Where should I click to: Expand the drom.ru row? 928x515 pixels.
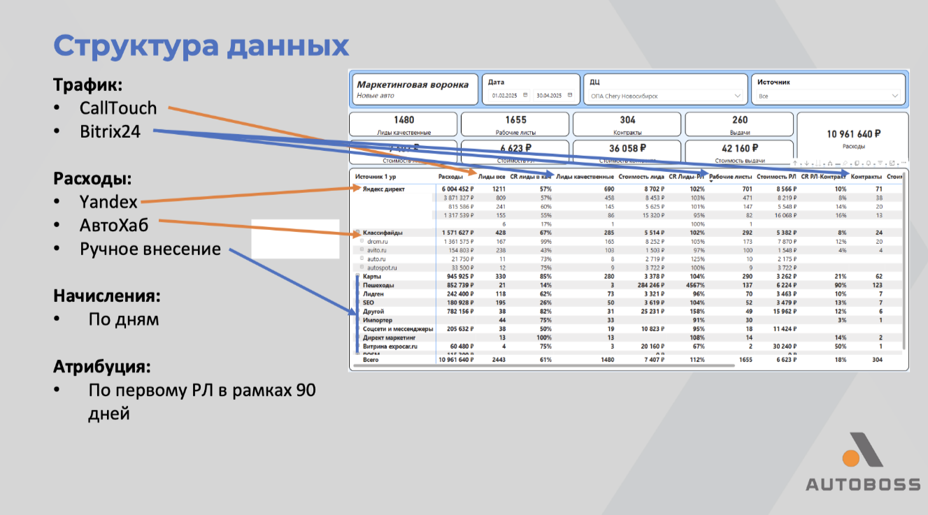point(362,241)
